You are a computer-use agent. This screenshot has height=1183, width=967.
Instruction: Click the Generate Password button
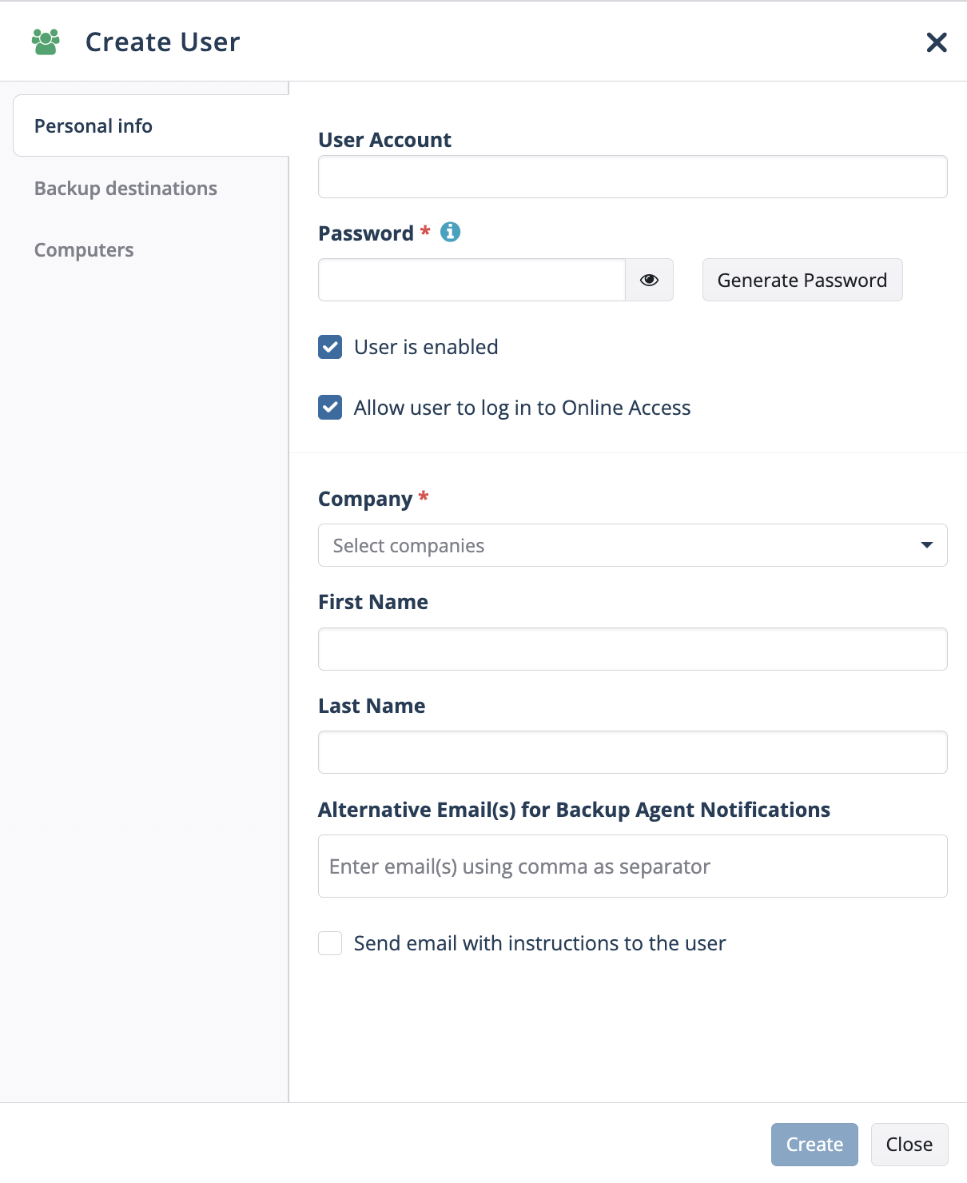802,280
